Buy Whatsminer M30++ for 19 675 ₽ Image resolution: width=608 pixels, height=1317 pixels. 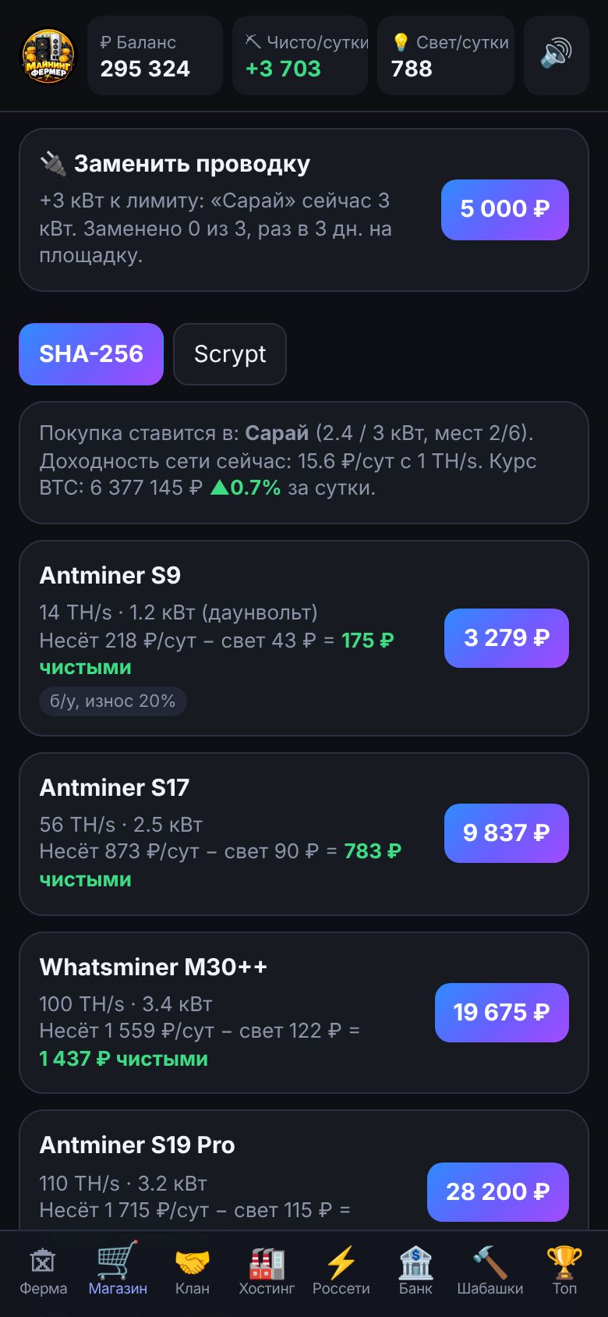click(x=502, y=1013)
